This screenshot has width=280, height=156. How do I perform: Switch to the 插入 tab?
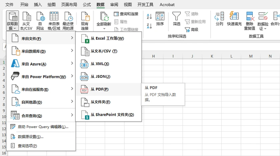click(x=38, y=5)
